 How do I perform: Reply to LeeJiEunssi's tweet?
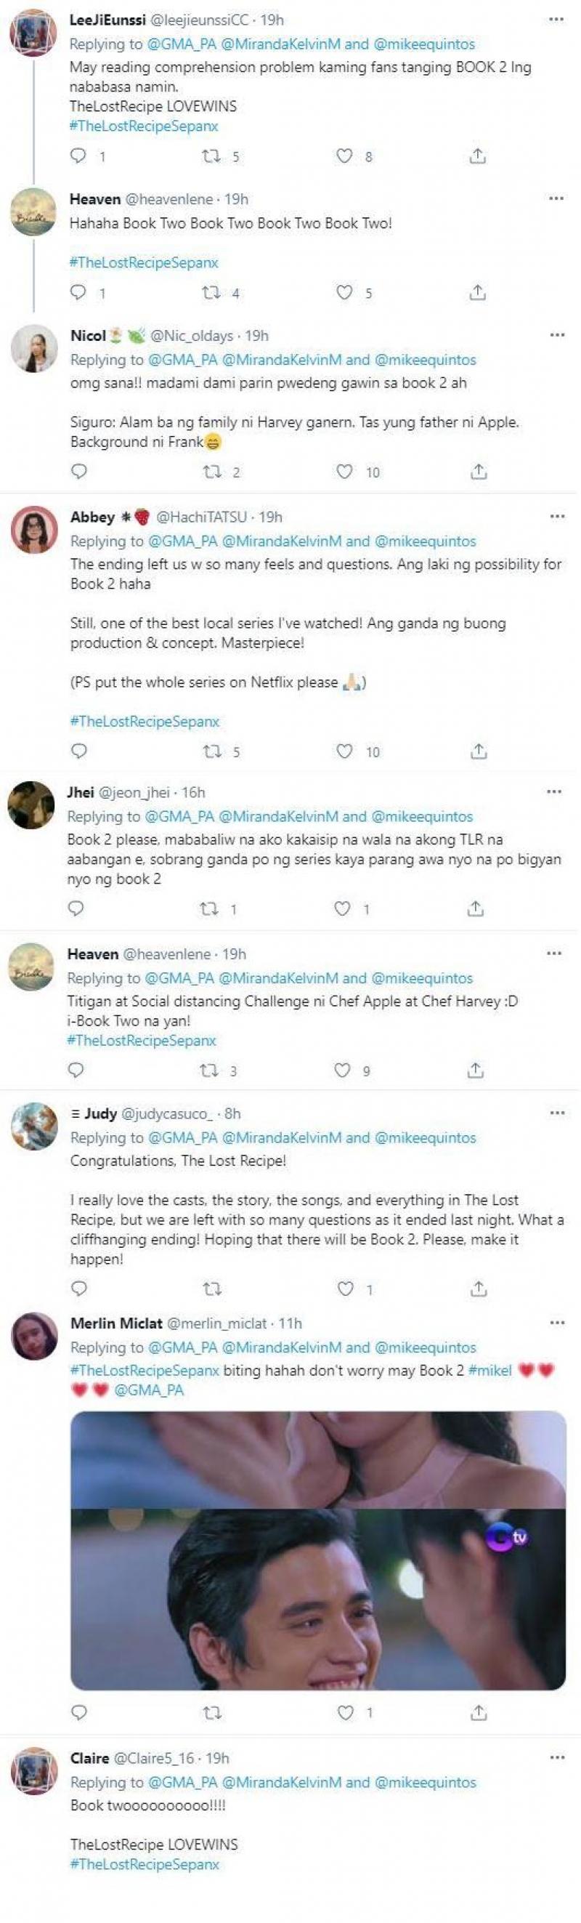pyautogui.click(x=78, y=156)
